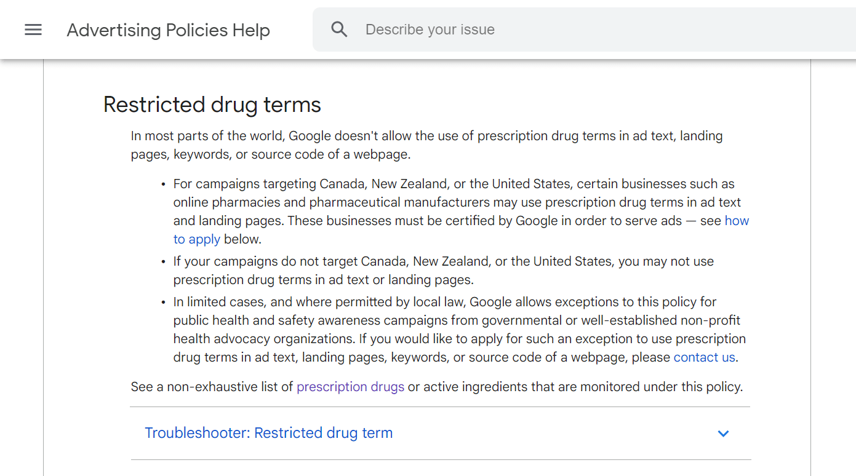Expand "Troubleshooter: Restricted drug term" section title
The height and width of the screenshot is (476, 856).
coord(268,433)
